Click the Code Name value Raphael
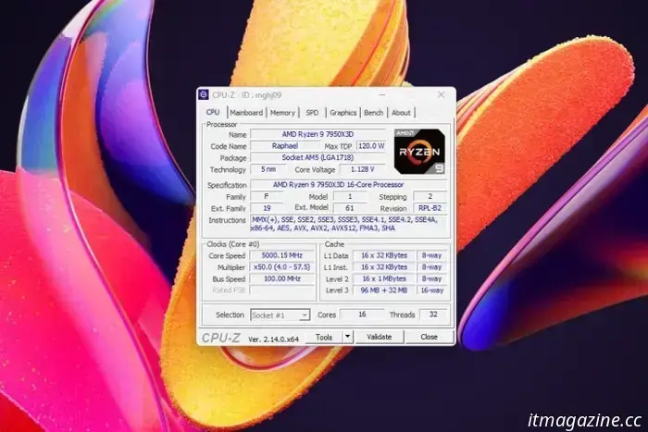 (x=285, y=146)
